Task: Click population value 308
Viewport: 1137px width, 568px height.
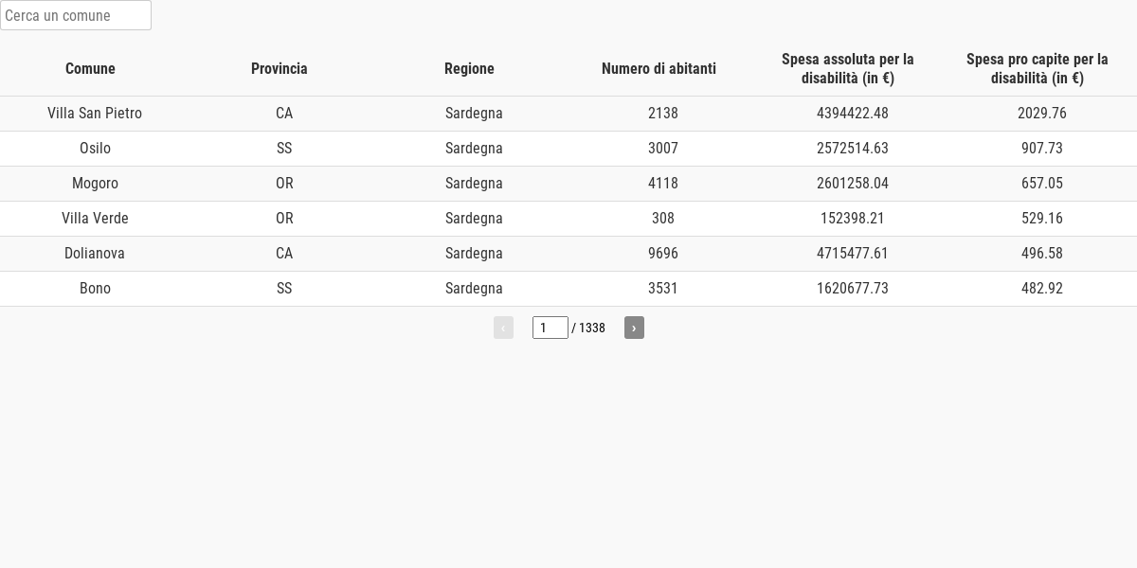Action: click(663, 219)
